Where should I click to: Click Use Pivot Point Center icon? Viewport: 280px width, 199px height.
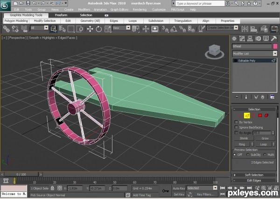pos(136,29)
